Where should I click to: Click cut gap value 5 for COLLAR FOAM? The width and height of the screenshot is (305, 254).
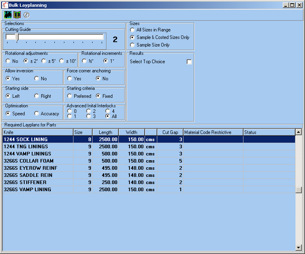(170, 161)
